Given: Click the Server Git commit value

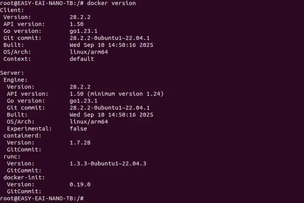Looking at the screenshot, I should coord(110,108).
